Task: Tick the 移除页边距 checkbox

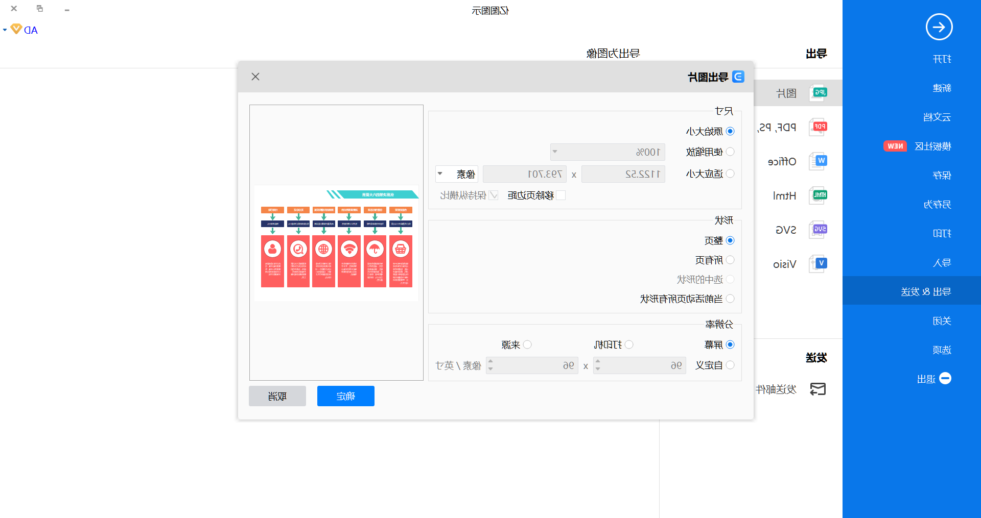Action: point(561,195)
